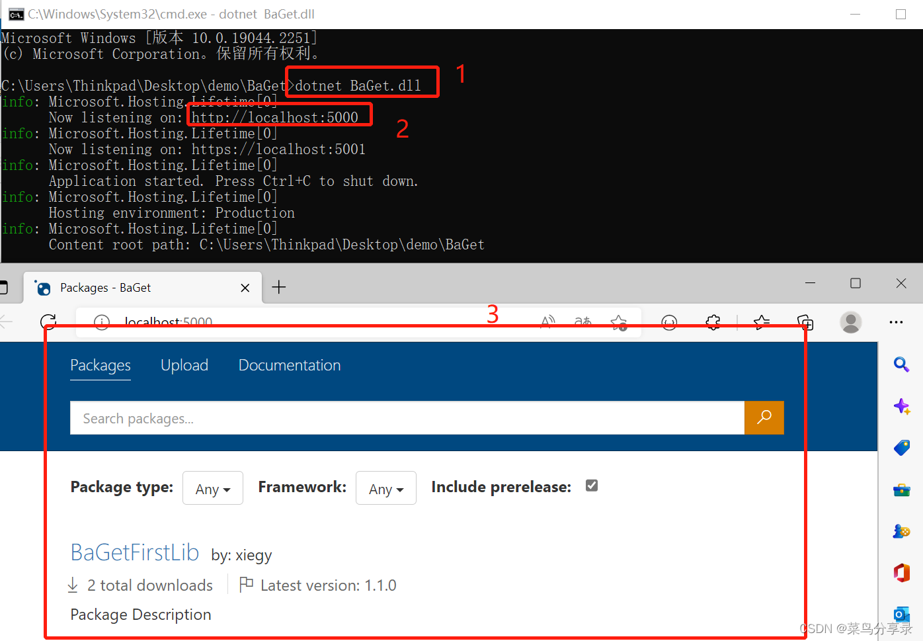Select the Packages - BaGet browser tab

(143, 288)
